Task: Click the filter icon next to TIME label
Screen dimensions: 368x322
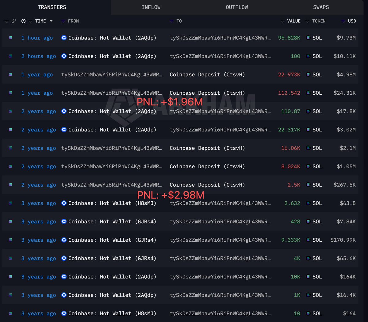Action: coord(30,21)
